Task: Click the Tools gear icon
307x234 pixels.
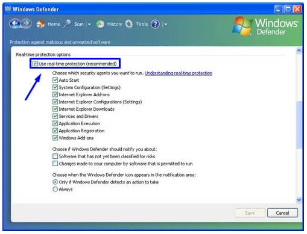Action: pos(129,24)
